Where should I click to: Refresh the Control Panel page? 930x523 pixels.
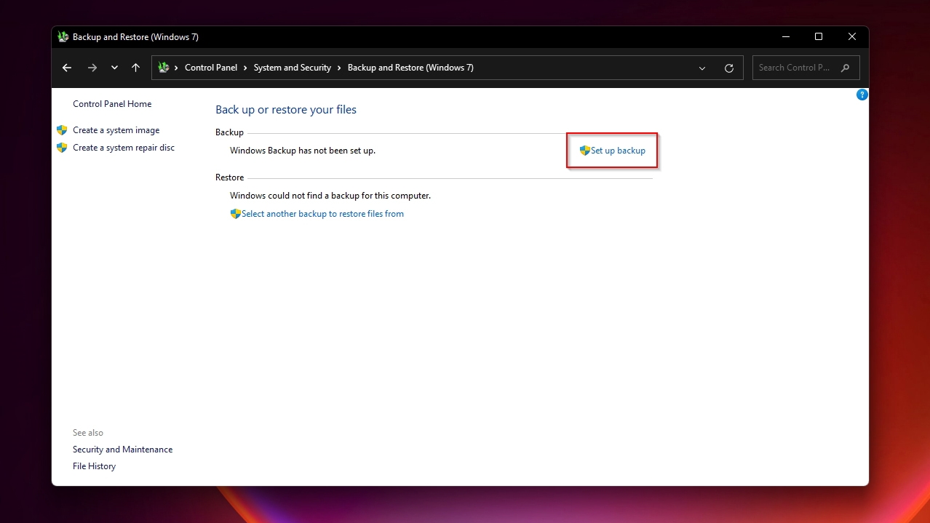[729, 68]
